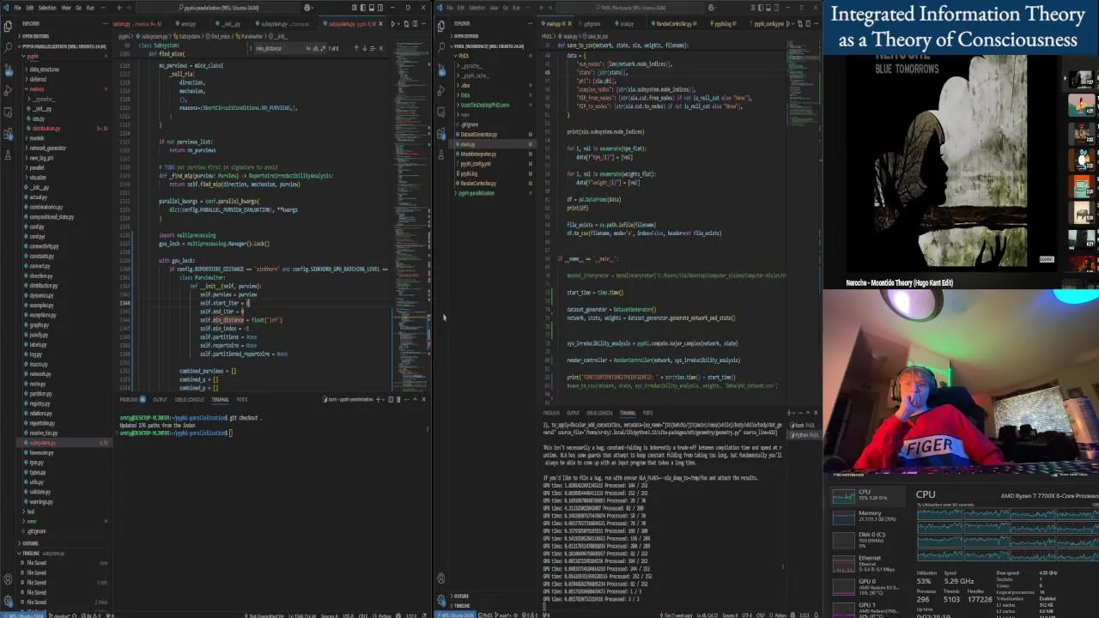Open OUTPUT tab in left VS Code panel

[161, 399]
